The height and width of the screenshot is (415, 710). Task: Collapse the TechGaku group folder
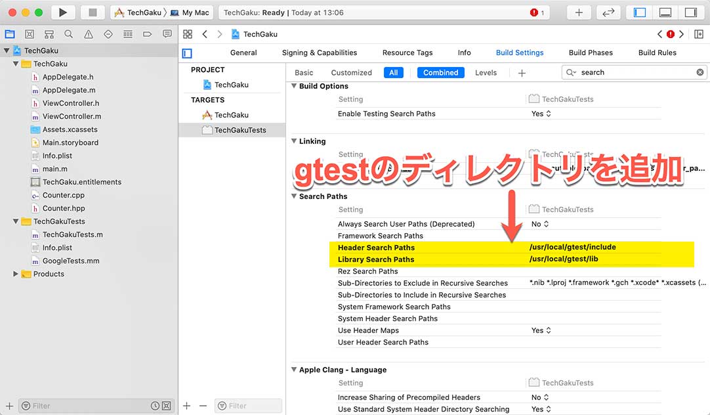[x=15, y=64]
